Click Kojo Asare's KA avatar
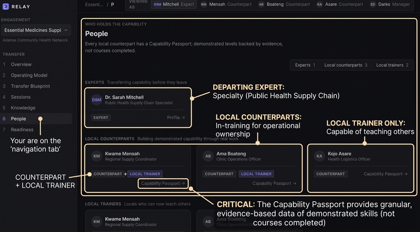Image resolution: width=420 pixels, height=232 pixels. tap(319, 156)
